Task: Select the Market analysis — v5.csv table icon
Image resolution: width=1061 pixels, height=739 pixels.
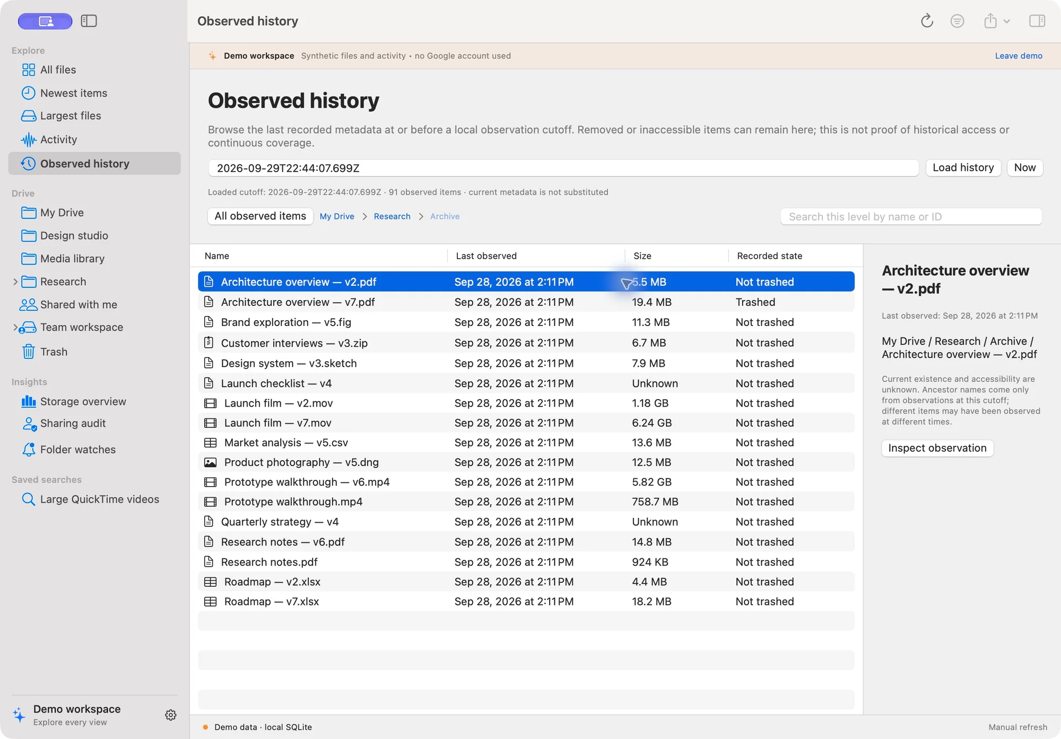Action: click(x=211, y=443)
